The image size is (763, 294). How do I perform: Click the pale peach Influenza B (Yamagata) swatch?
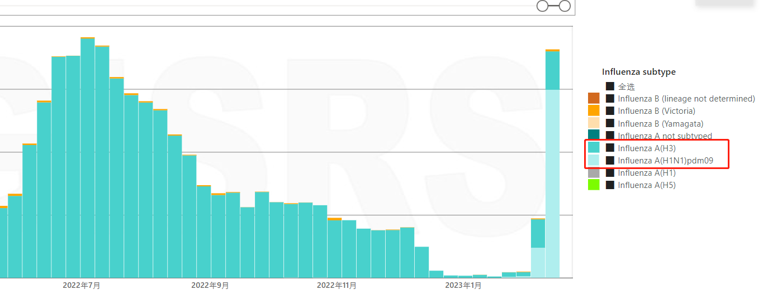(593, 123)
